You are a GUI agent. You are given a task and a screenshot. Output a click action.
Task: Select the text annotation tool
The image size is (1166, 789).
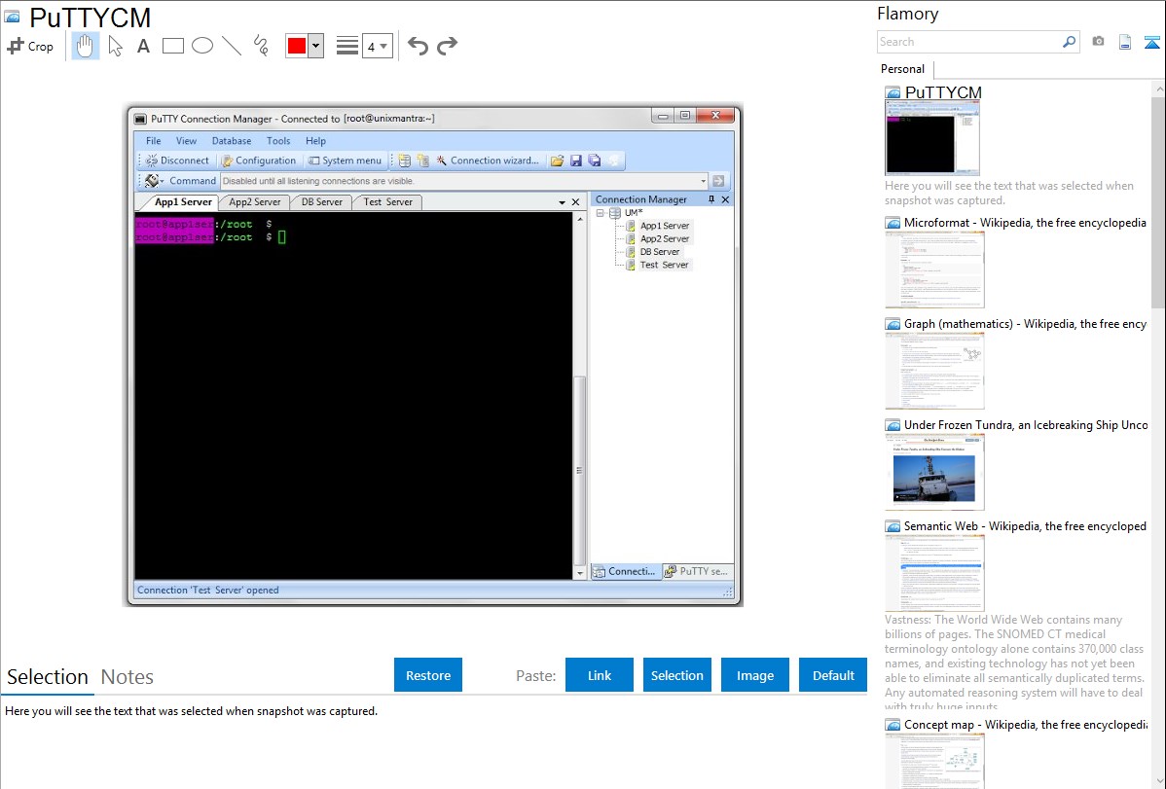click(143, 46)
